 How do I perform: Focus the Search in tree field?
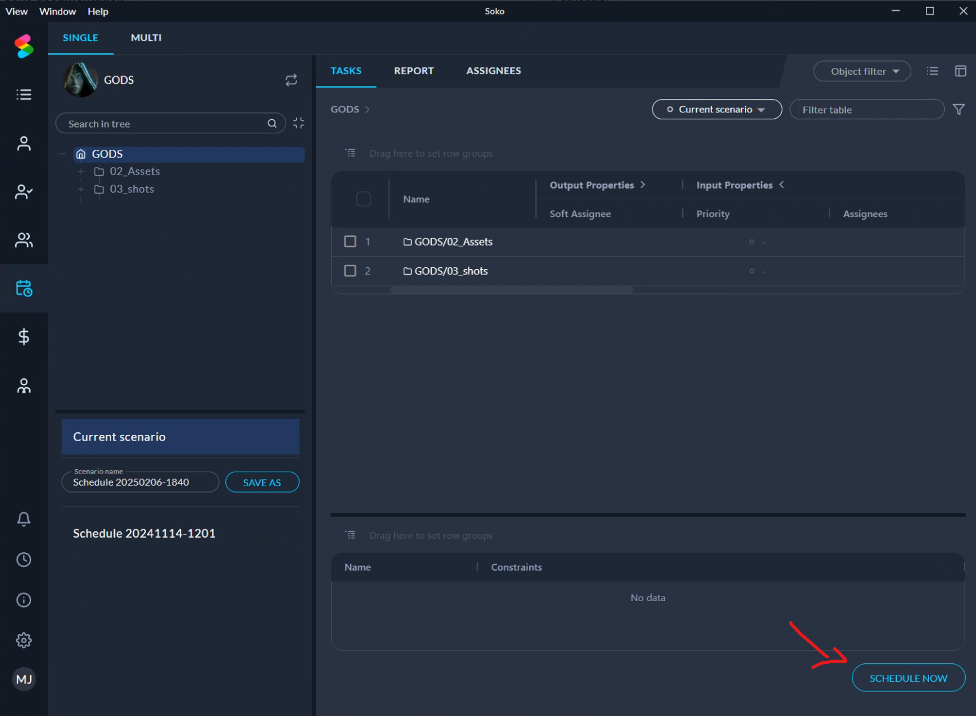click(171, 123)
